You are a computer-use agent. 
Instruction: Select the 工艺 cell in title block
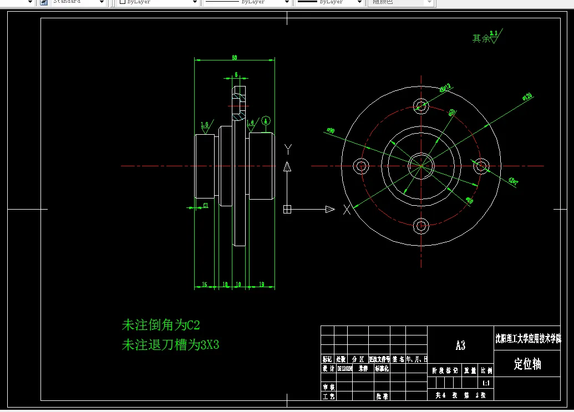pos(328,396)
